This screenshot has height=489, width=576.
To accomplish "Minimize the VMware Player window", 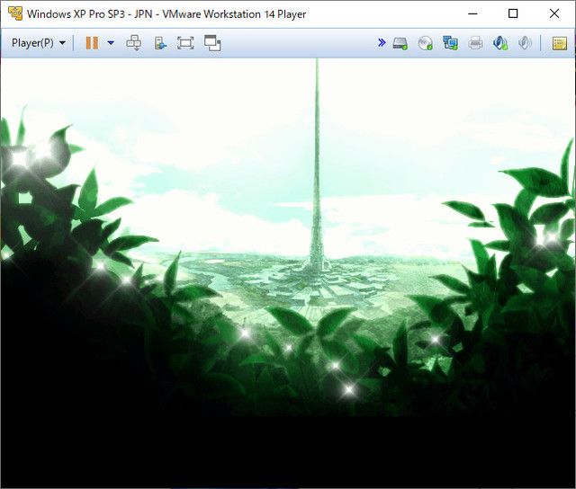I will (472, 14).
